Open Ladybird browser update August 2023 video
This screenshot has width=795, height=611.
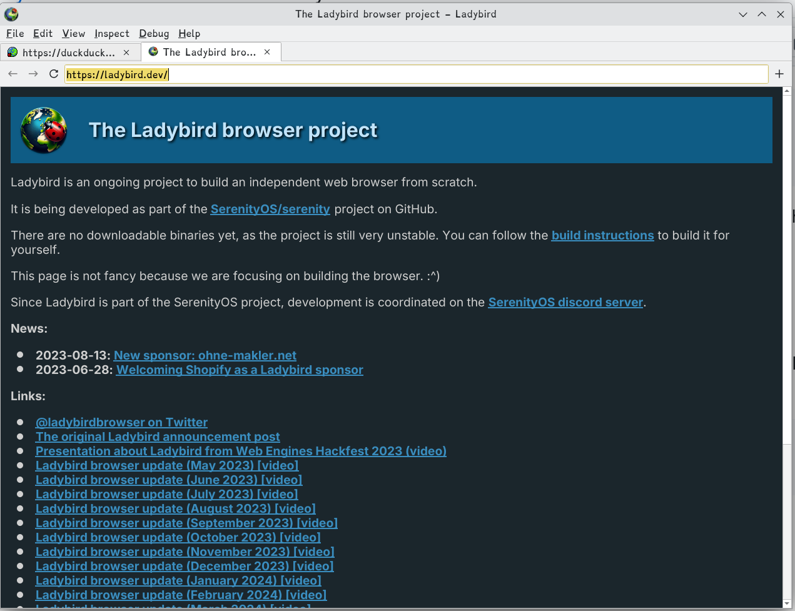[x=176, y=508]
